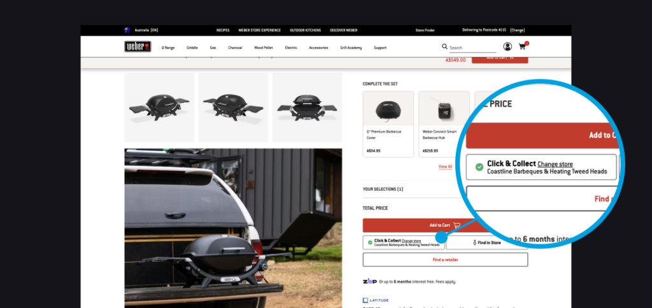Screen dimensions: 652x308
Task: Open the Store Finder link
Action: click(x=425, y=30)
